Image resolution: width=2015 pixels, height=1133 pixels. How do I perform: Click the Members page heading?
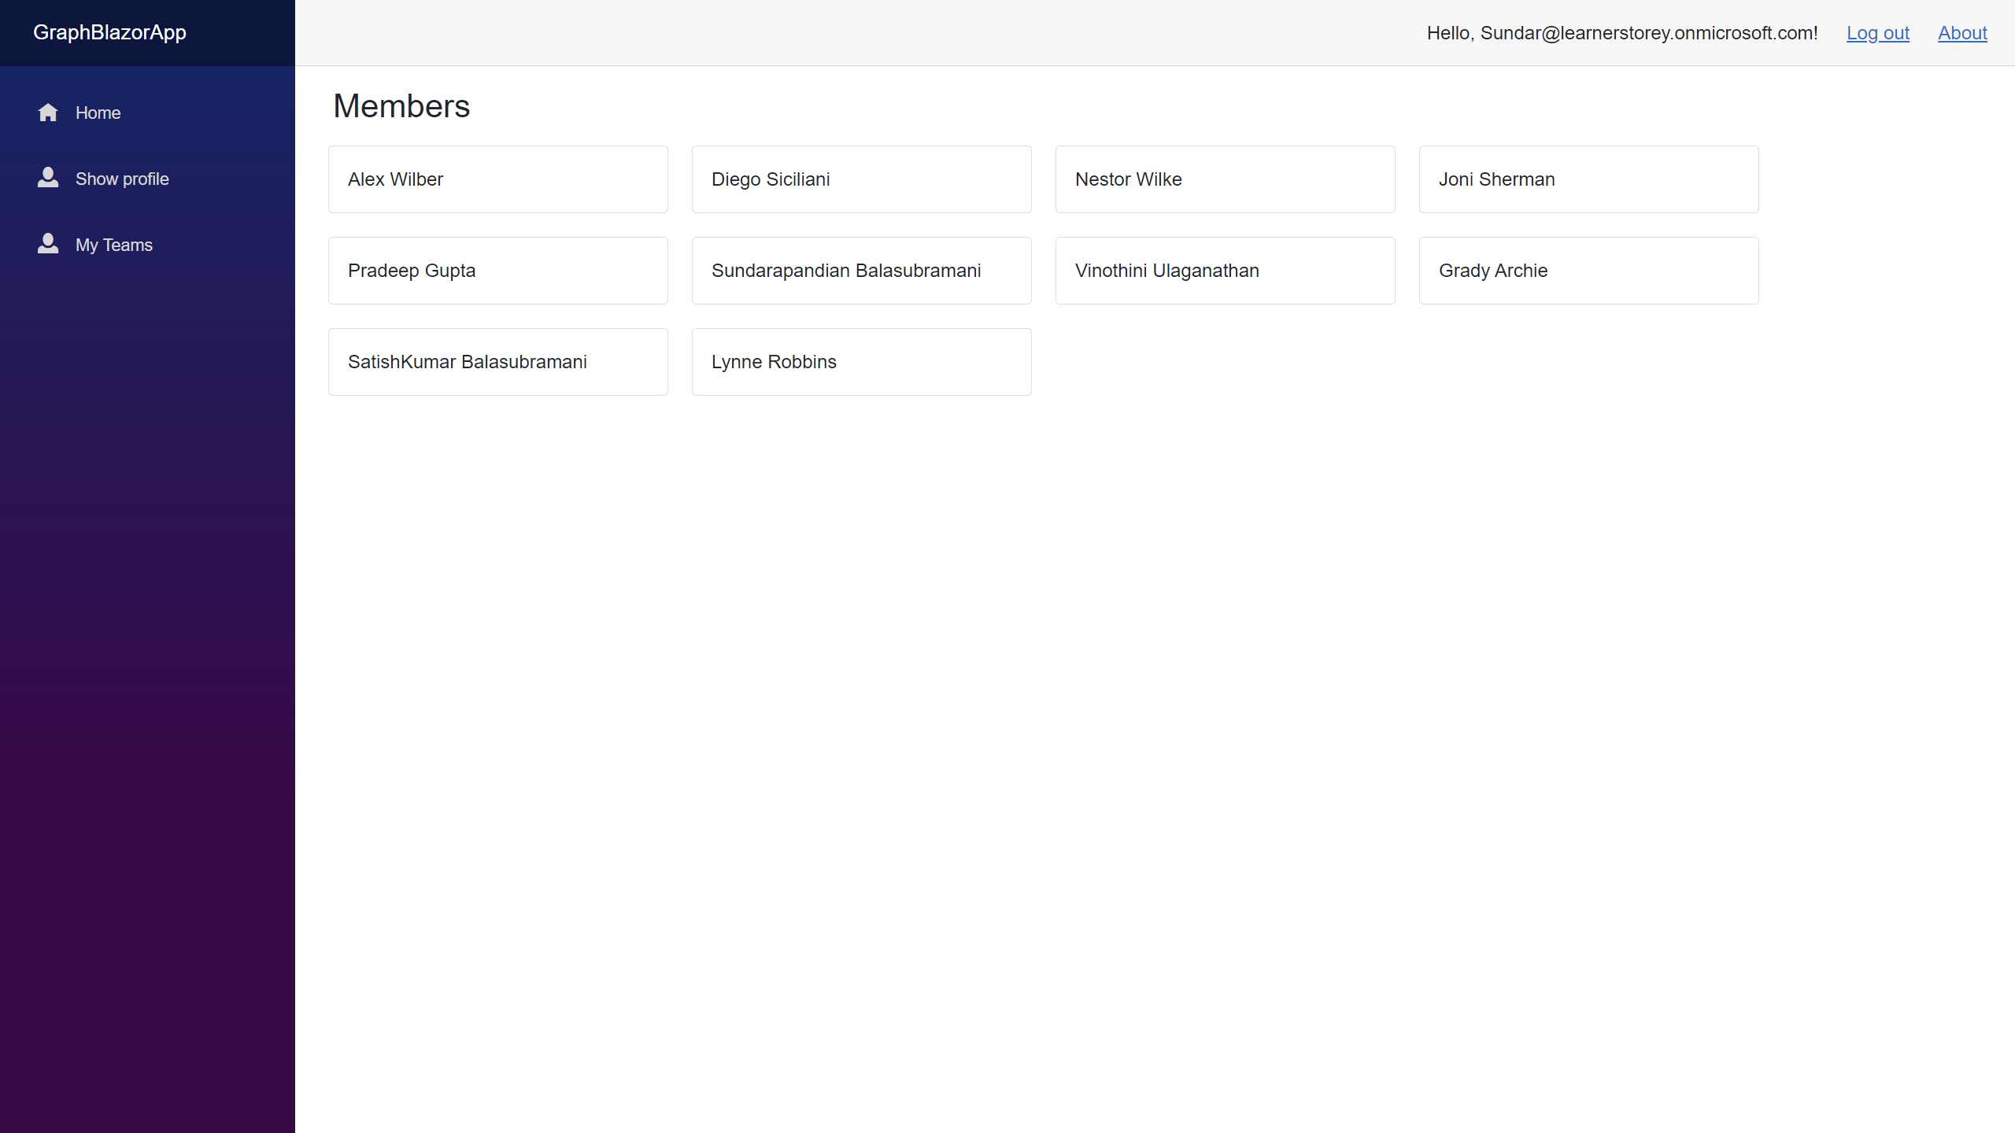[x=401, y=106]
